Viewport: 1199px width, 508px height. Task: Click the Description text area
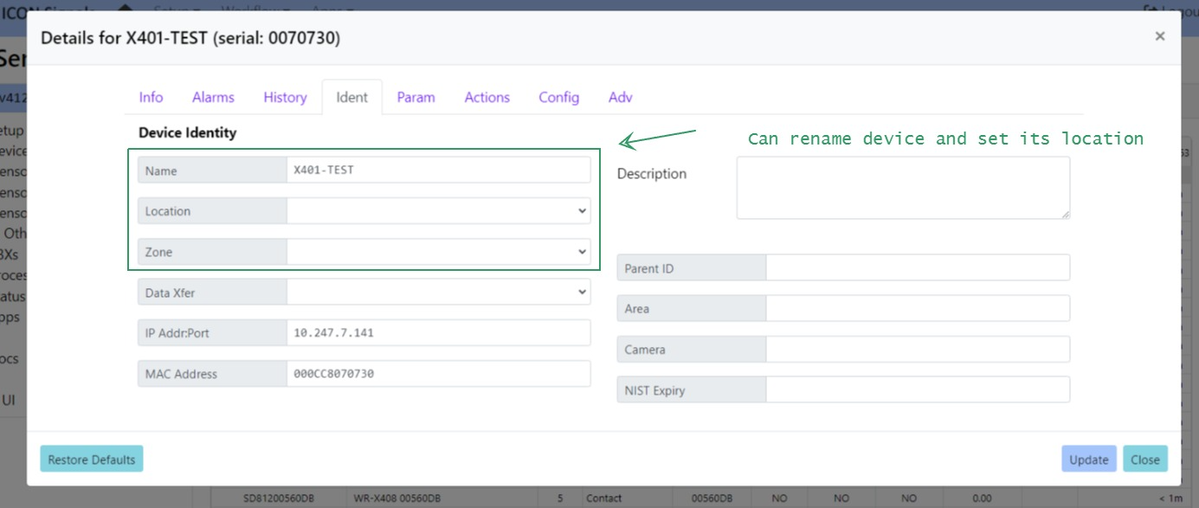[903, 188]
